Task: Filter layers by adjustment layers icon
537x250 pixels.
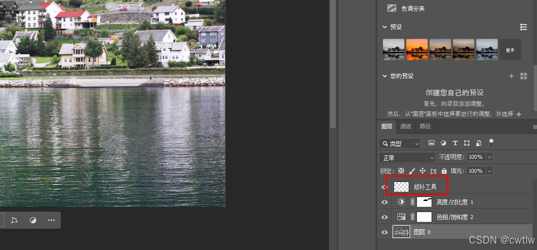Action: [x=443, y=143]
